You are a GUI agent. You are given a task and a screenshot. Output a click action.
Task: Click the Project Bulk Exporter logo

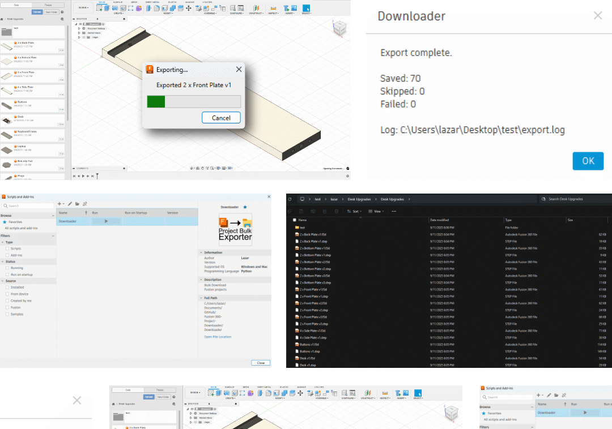[235, 230]
